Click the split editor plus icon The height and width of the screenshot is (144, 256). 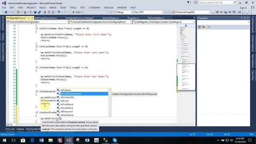coord(186,26)
